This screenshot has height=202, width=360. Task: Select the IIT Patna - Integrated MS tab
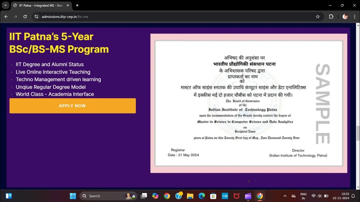click(x=41, y=5)
